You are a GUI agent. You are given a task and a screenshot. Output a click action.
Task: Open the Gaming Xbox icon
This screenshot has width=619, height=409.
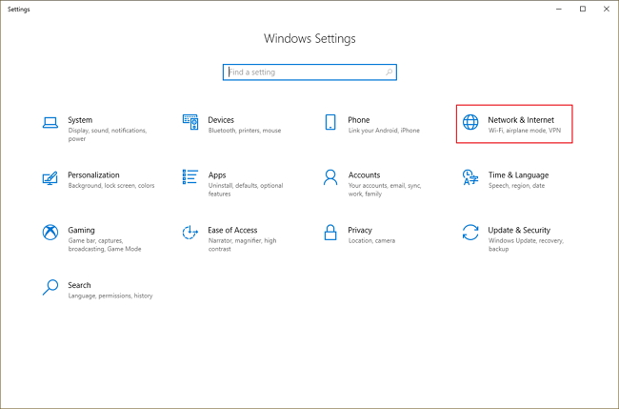tap(50, 233)
